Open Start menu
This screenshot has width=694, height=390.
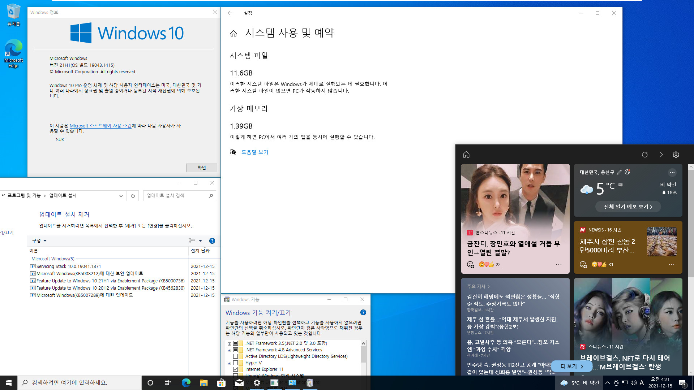[9, 383]
